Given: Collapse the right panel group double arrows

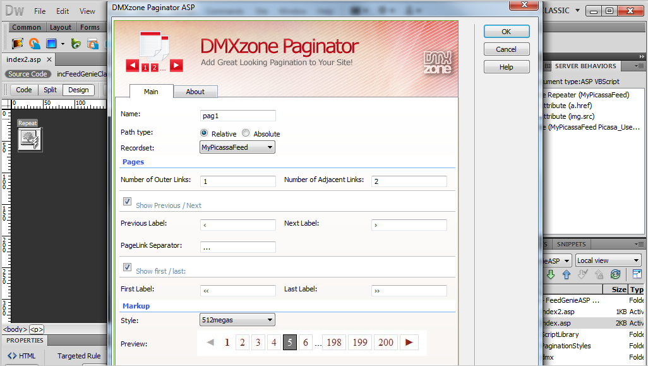Looking at the screenshot, I should coord(642,57).
